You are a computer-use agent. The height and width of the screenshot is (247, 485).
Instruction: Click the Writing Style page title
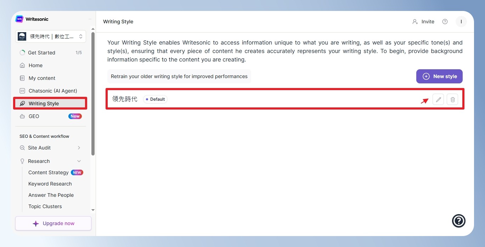[118, 22]
